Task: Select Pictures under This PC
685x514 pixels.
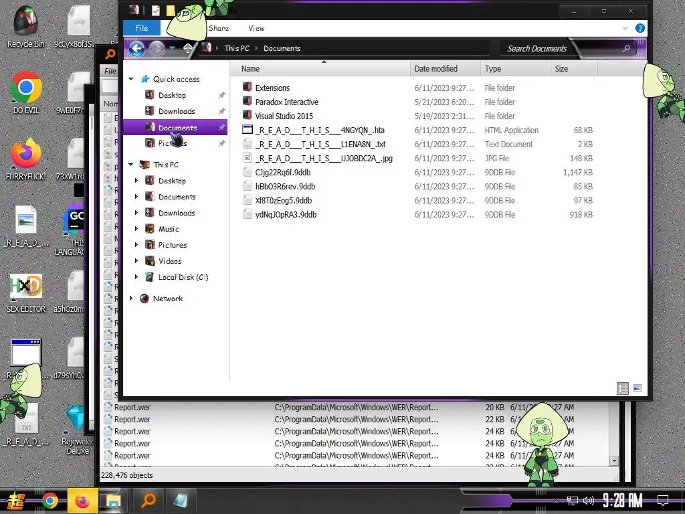Action: click(172, 245)
